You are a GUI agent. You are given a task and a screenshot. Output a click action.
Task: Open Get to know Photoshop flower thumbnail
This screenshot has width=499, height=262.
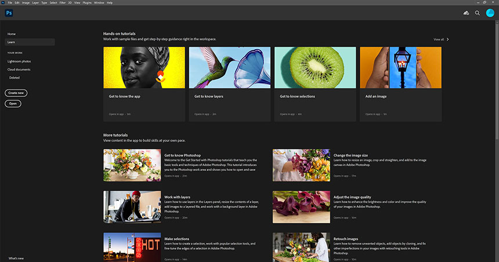point(132,165)
